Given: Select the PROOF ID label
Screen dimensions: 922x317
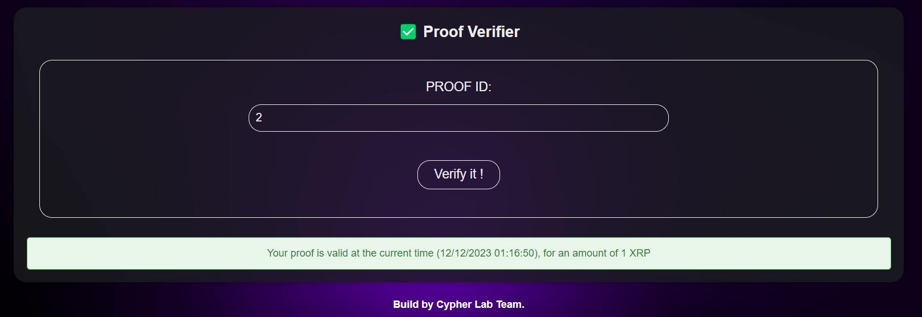Looking at the screenshot, I should (x=458, y=87).
